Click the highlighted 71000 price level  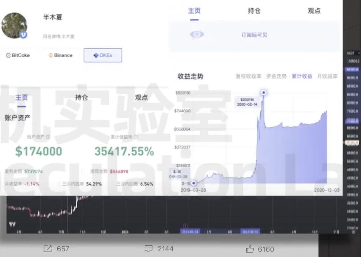pyautogui.click(x=352, y=121)
